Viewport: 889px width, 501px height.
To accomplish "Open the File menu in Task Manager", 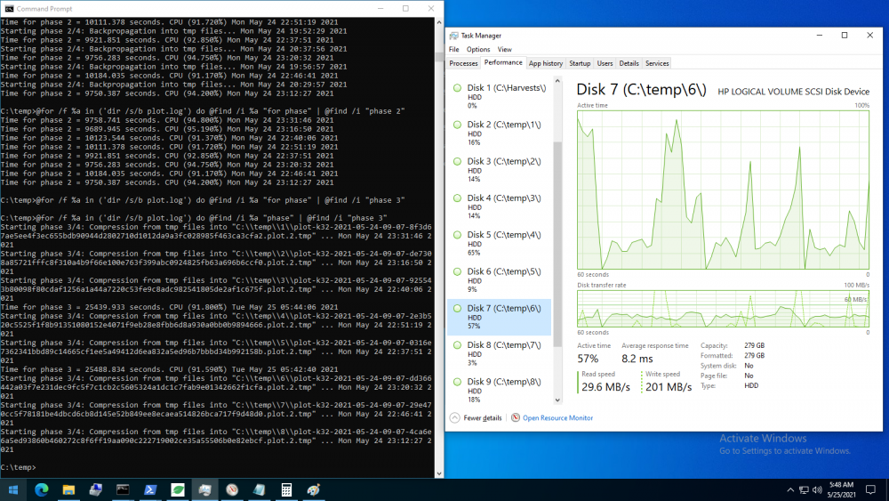I will [454, 49].
